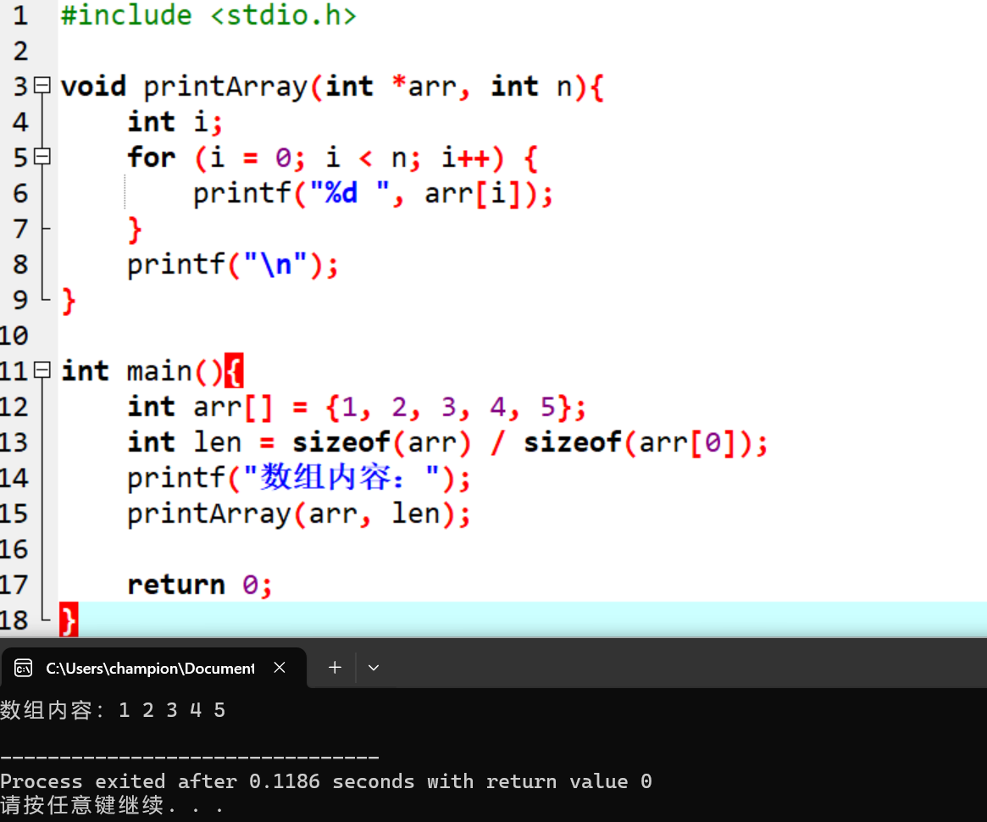Click the 'return 0;' statement
The width and height of the screenshot is (987, 822).
point(200,586)
